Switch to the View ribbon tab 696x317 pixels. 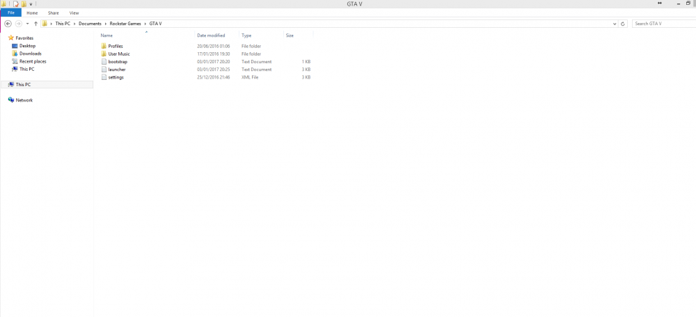click(x=74, y=13)
